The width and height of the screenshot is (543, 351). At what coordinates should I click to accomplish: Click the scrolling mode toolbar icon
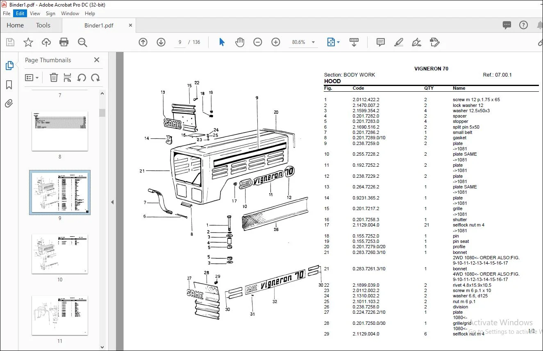coord(354,42)
